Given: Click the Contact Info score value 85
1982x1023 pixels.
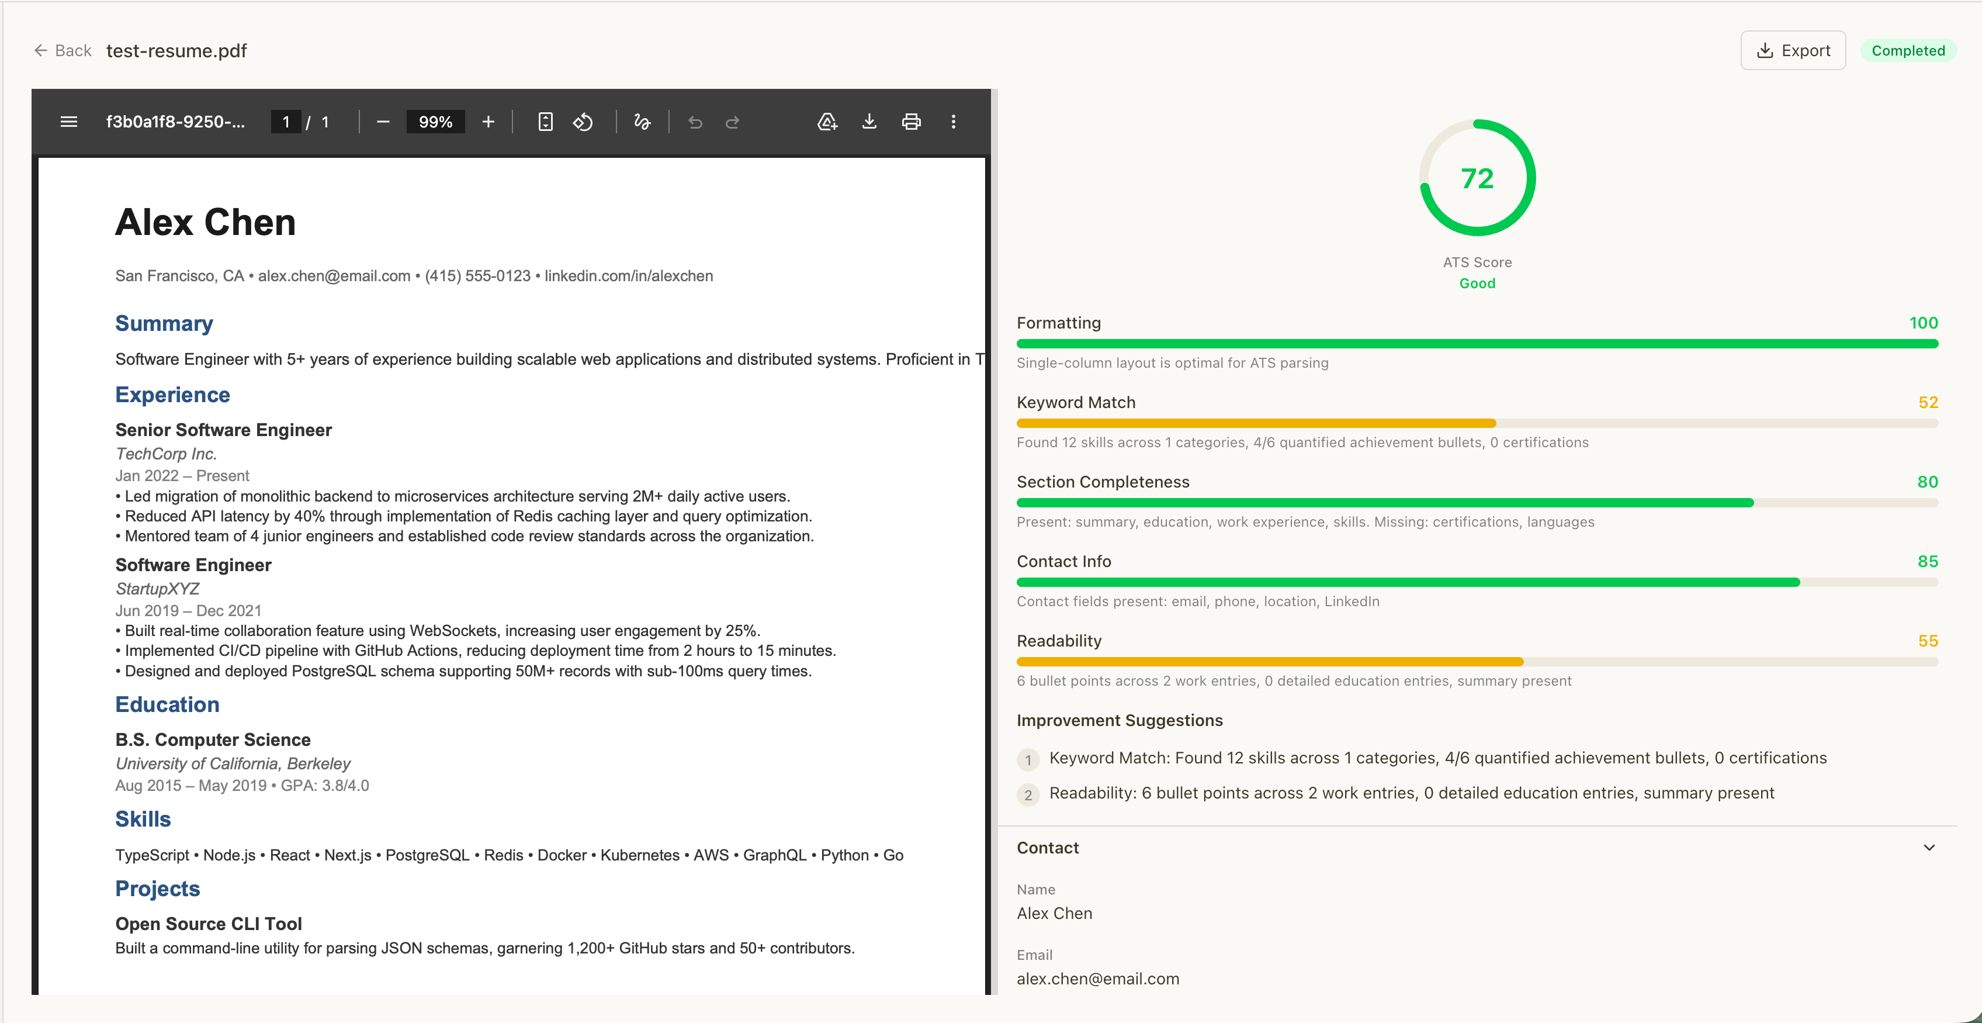Looking at the screenshot, I should tap(1928, 562).
